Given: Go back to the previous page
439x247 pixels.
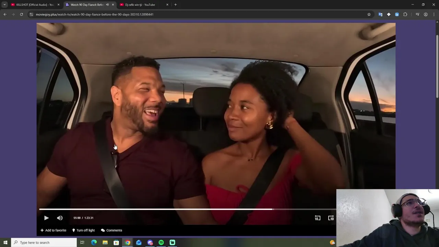Looking at the screenshot, I should click(5, 14).
